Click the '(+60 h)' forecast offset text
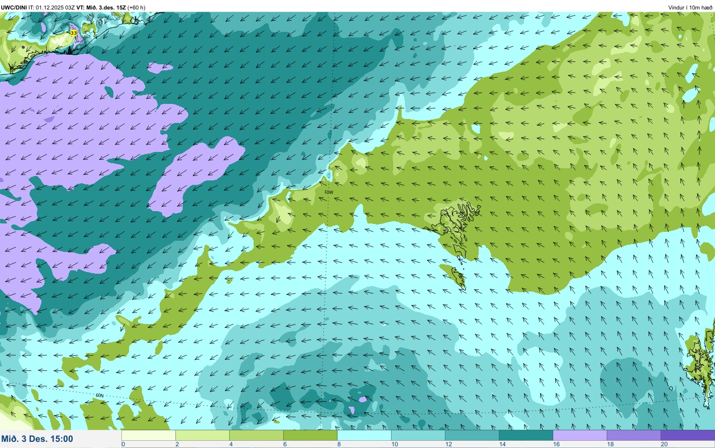 point(137,7)
